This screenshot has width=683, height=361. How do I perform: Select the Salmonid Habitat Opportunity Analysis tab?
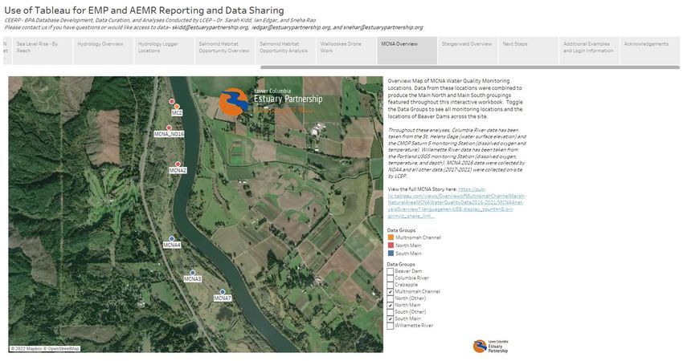285,51
